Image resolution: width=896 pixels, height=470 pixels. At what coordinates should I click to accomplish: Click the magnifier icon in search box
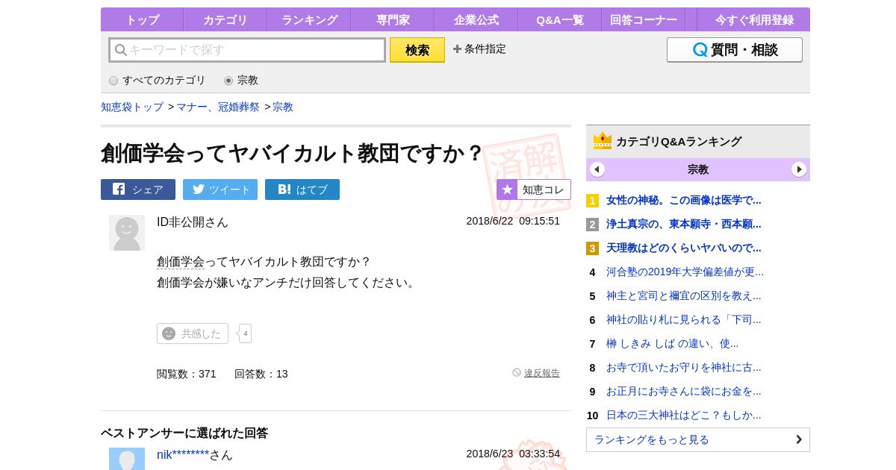[120, 50]
